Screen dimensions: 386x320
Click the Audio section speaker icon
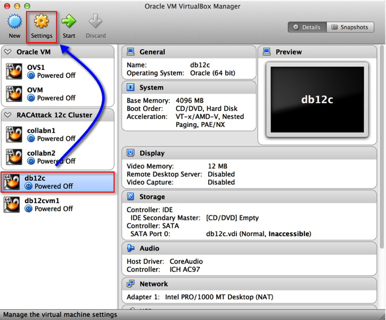(x=130, y=248)
